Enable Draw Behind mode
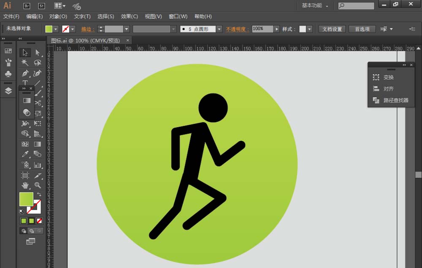 click(x=32, y=231)
